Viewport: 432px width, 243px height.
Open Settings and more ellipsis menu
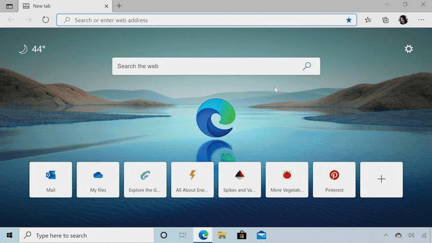coord(421,20)
